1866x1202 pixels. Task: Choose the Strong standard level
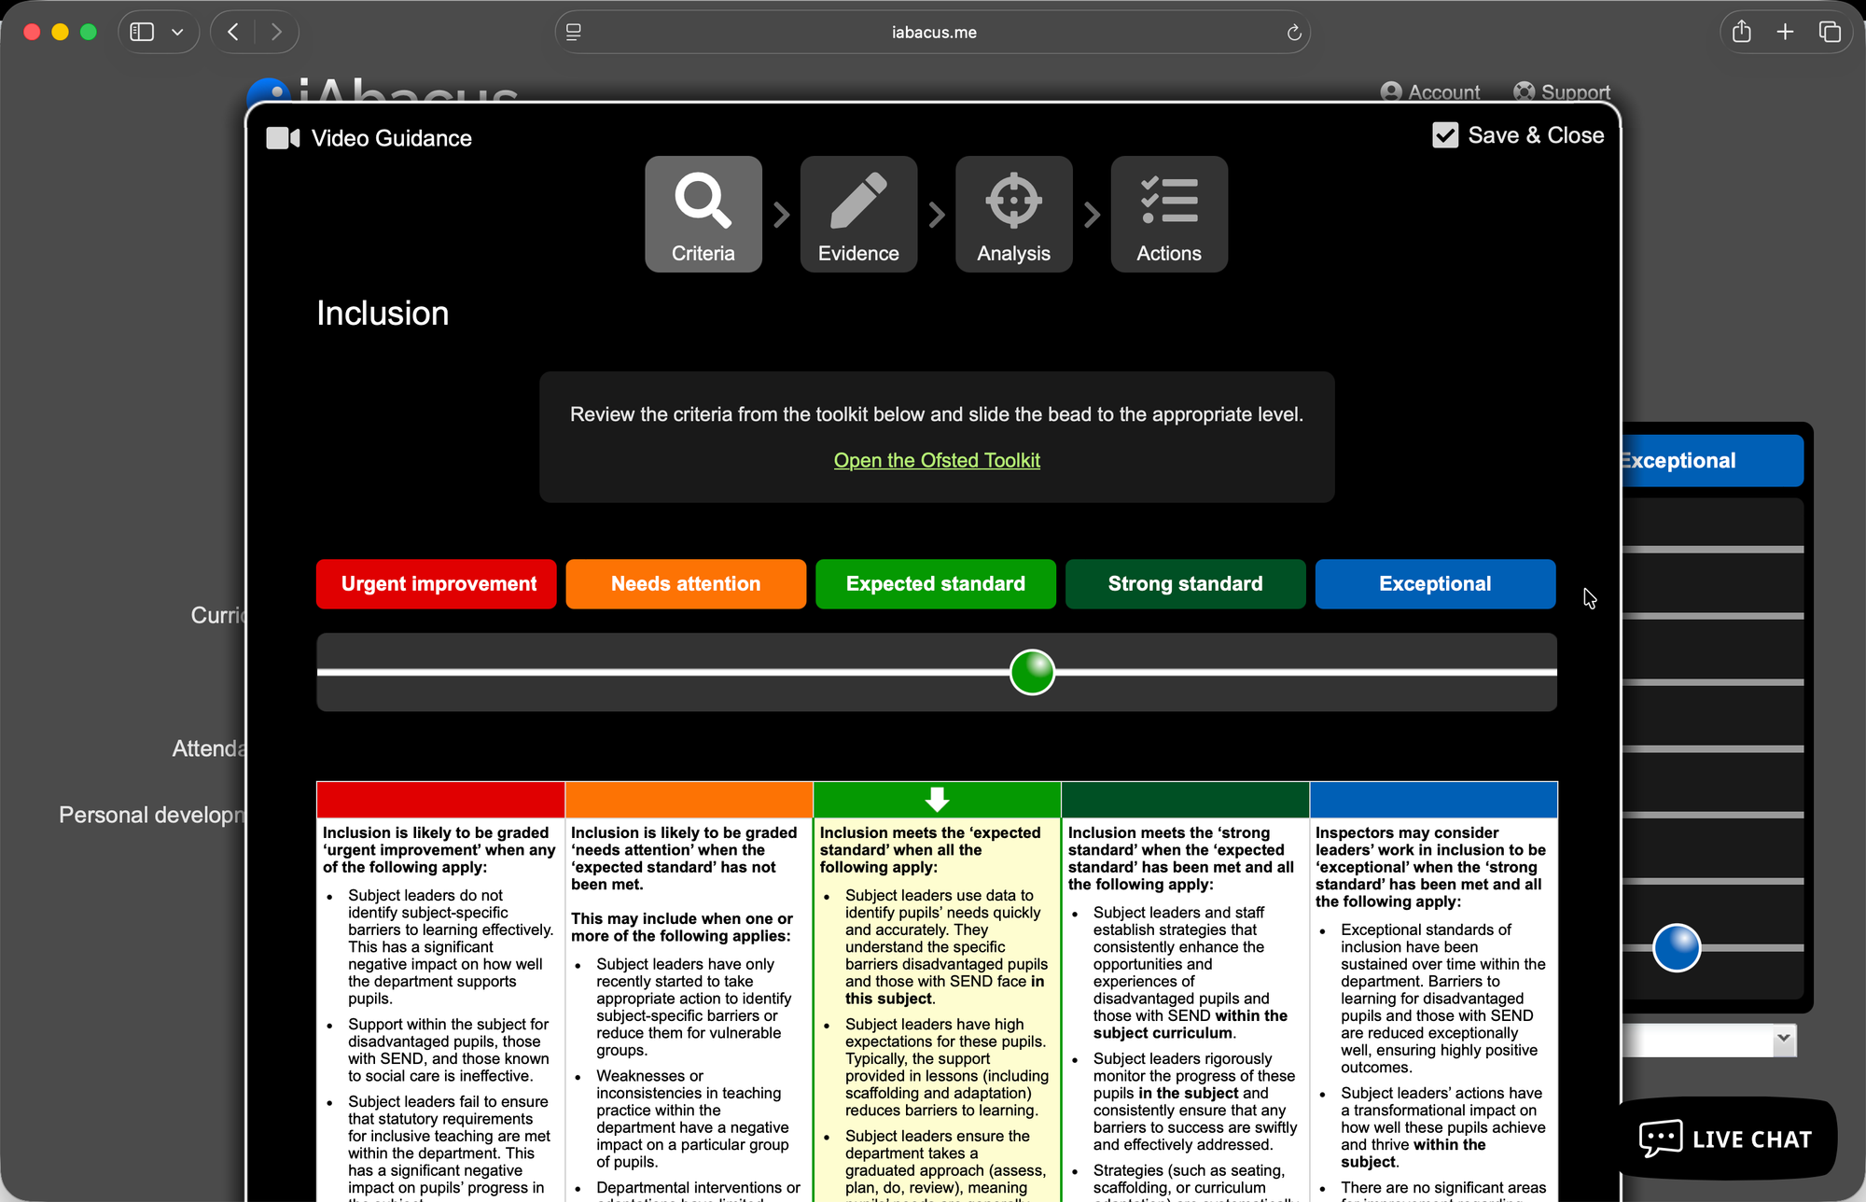[1185, 584]
